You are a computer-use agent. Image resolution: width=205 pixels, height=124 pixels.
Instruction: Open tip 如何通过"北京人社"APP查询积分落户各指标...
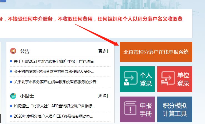54,106
